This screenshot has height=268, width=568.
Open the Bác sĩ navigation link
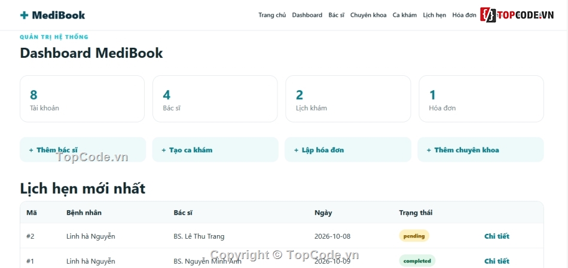336,15
